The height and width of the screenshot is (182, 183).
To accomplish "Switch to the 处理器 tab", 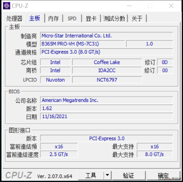I will (14, 19).
